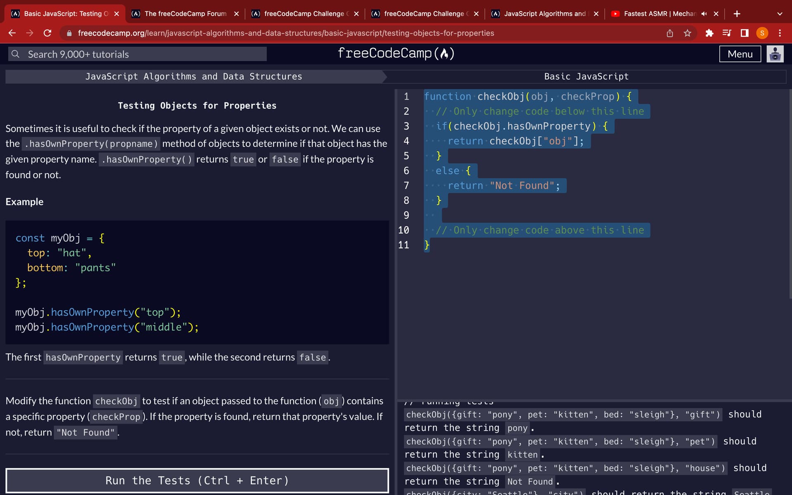792x495 pixels.
Task: Click the share page icon in the address bar
Action: (x=669, y=33)
